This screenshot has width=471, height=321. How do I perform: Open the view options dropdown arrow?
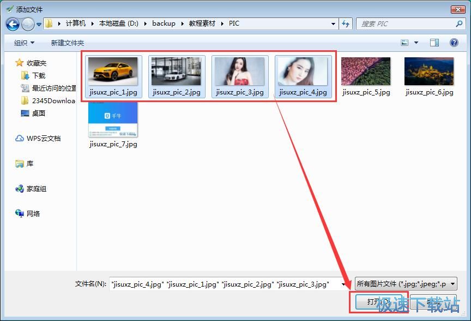pos(416,43)
